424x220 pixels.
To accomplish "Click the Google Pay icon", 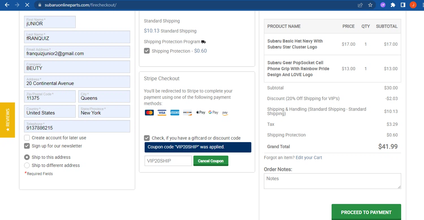I will 213,112.
